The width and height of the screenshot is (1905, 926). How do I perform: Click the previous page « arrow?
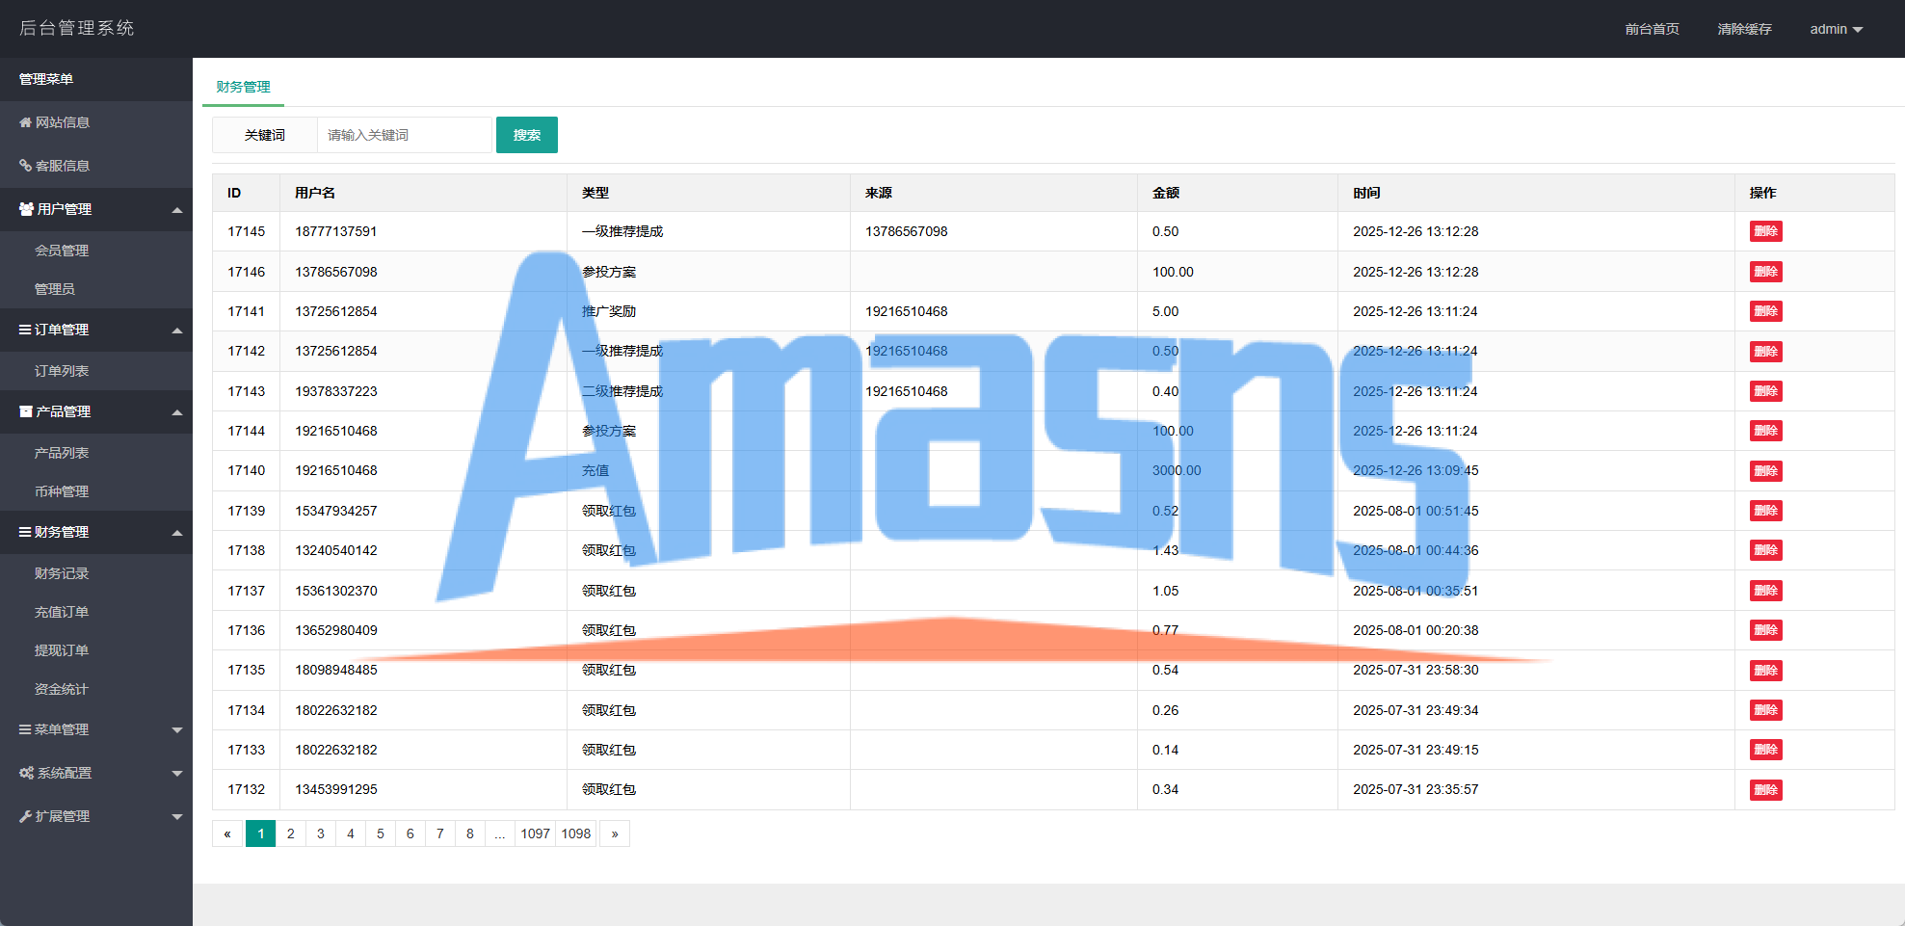[x=227, y=833]
